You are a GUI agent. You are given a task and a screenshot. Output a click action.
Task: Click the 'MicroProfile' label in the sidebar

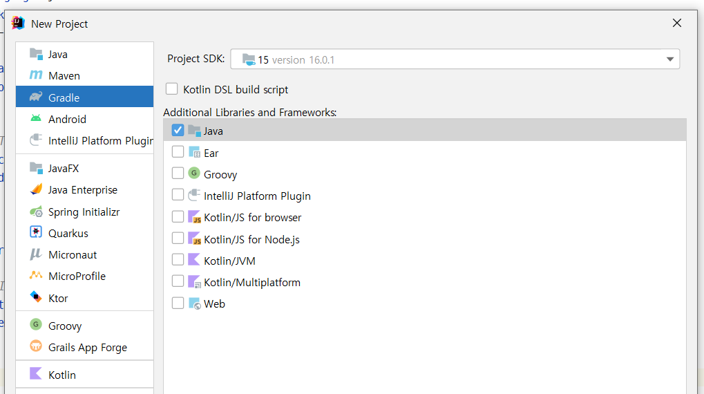77,276
